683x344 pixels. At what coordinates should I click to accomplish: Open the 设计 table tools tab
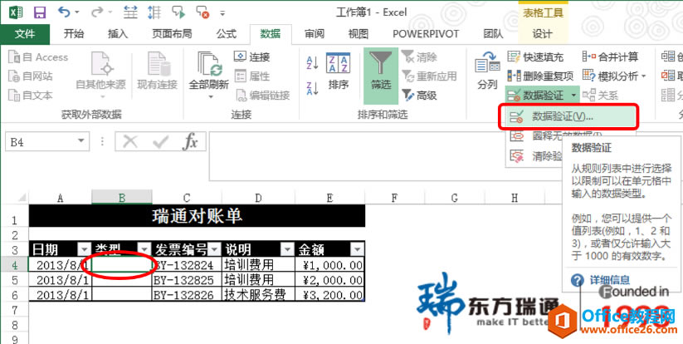(542, 34)
